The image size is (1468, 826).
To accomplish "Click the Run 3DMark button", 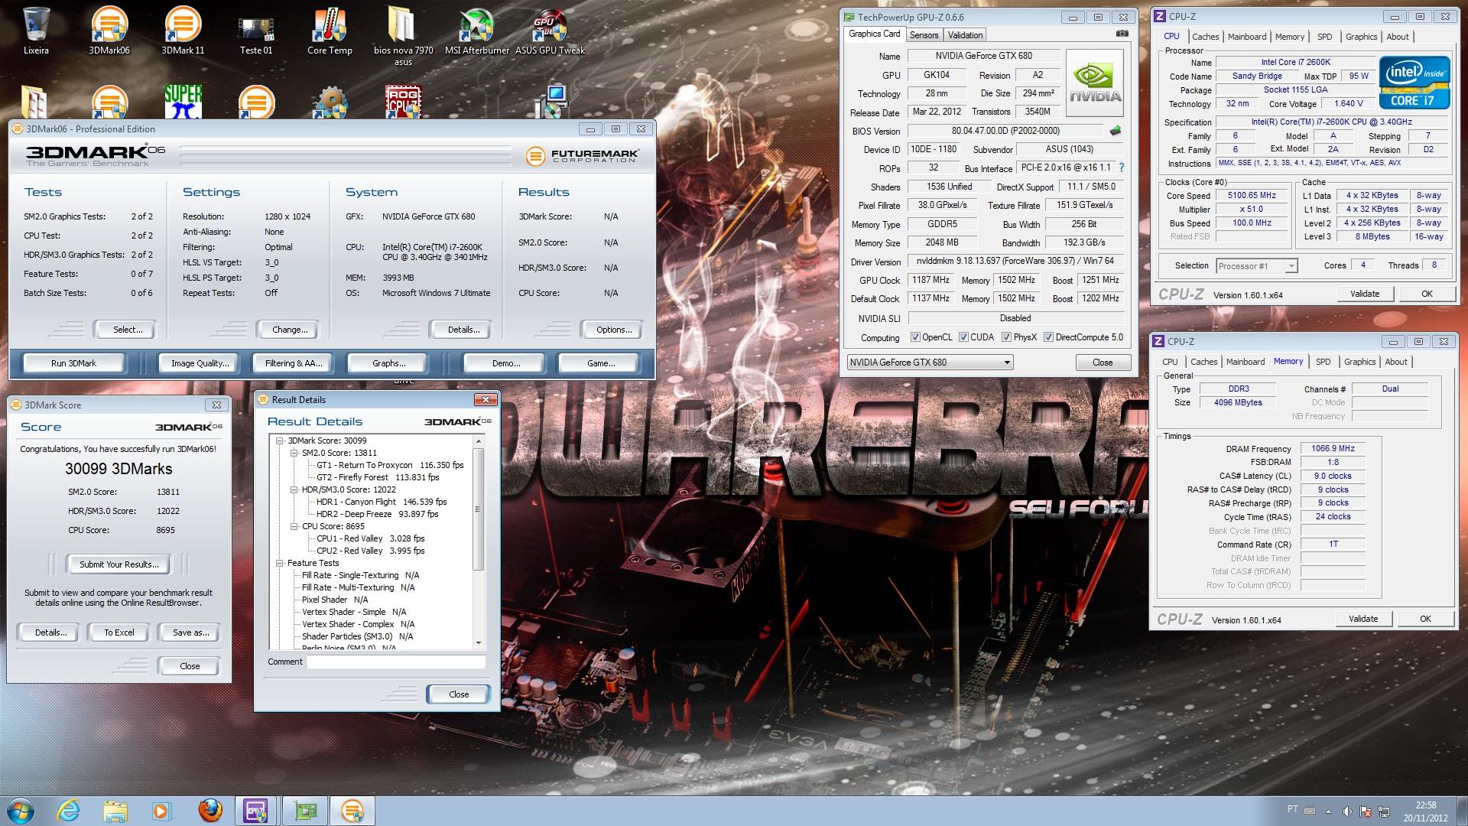I will click(73, 363).
